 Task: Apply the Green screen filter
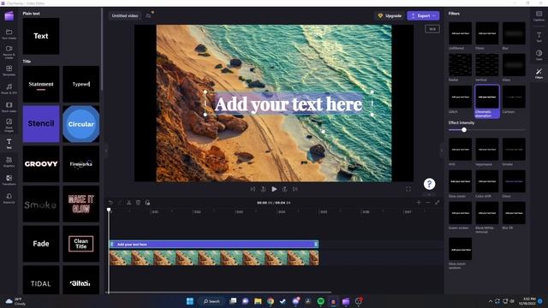click(x=461, y=213)
